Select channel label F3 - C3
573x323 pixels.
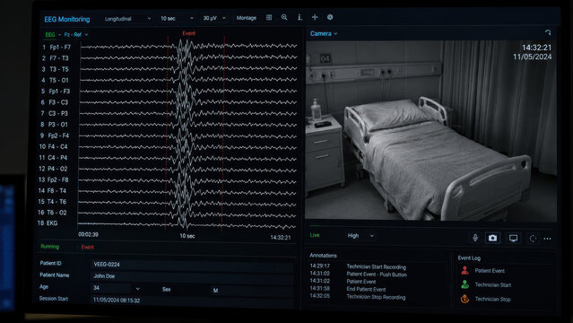point(58,102)
